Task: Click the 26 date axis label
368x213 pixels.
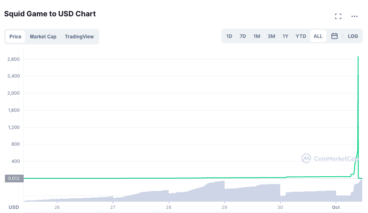Action: click(57, 207)
